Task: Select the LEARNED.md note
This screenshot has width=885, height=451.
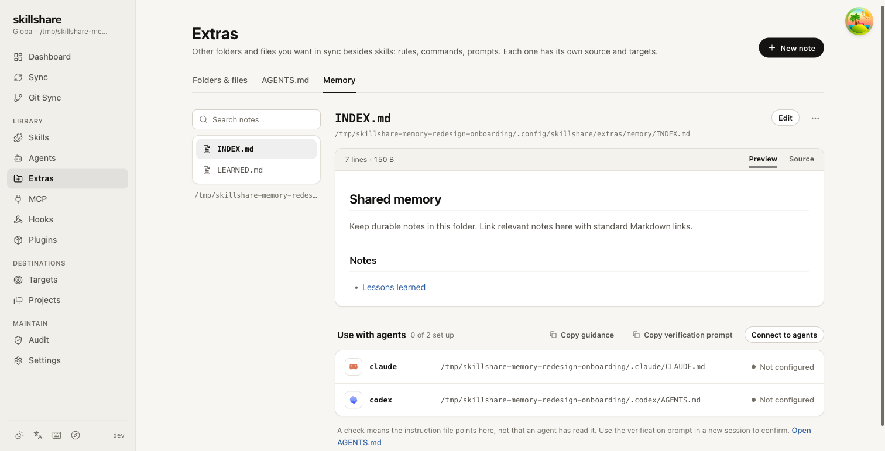Action: (x=256, y=170)
